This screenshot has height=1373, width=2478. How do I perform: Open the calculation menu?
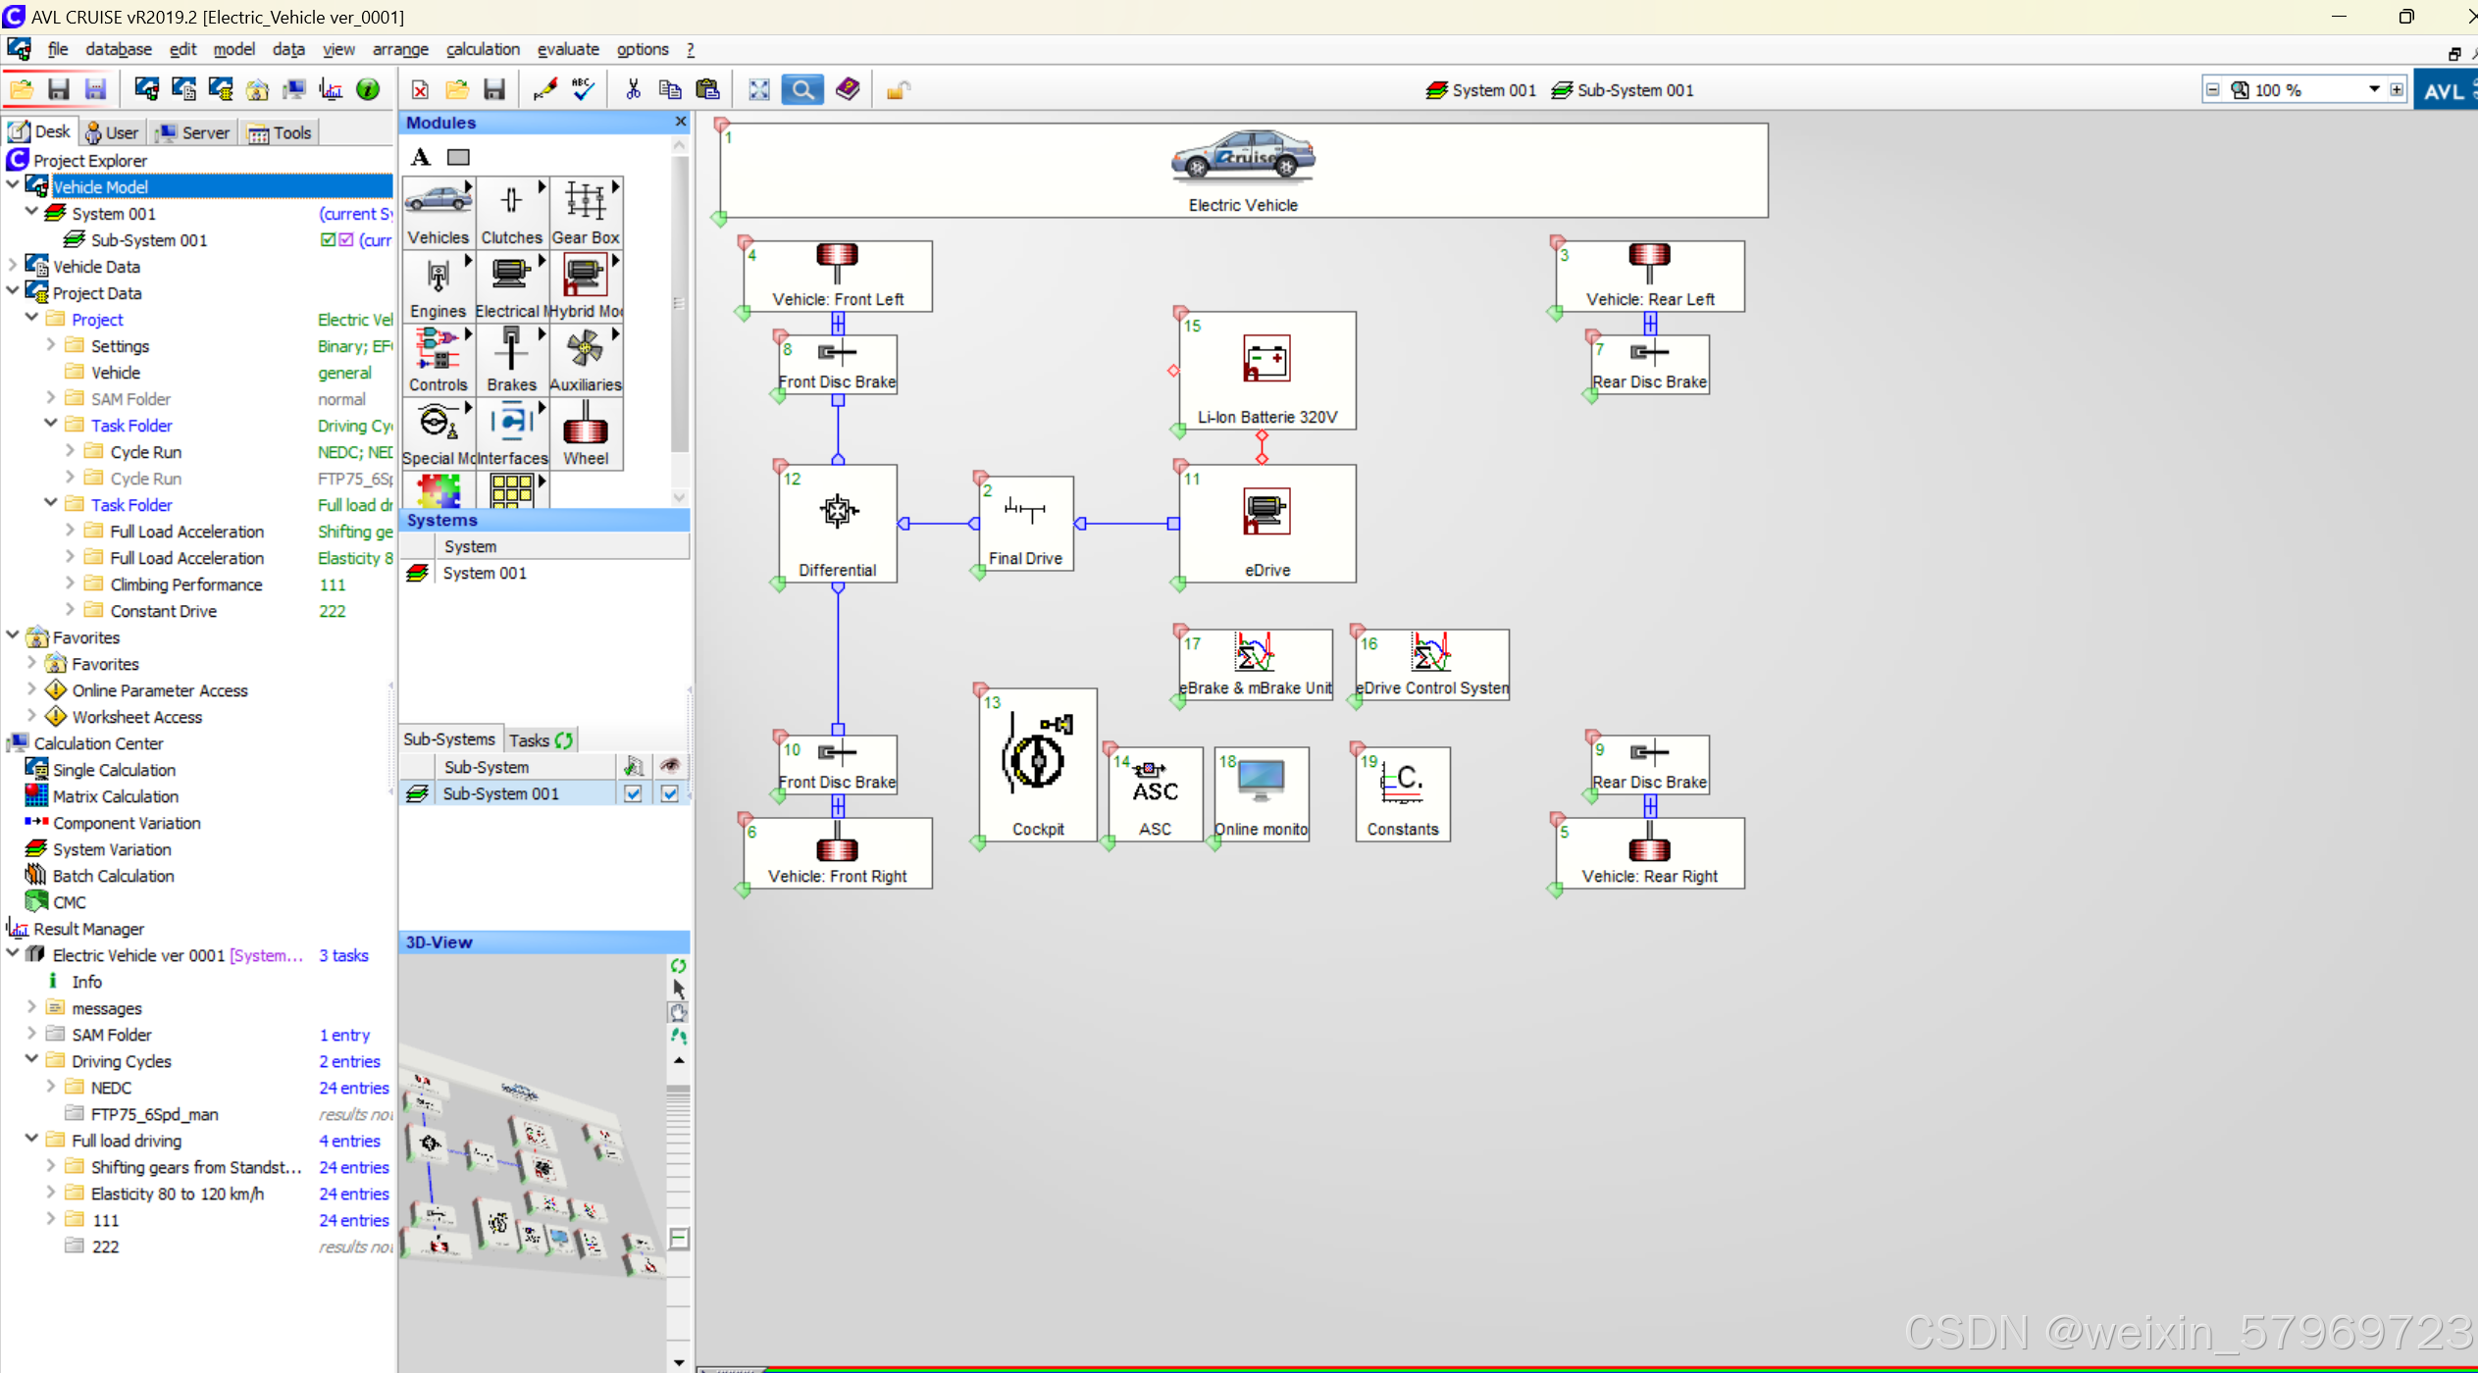pos(483,49)
